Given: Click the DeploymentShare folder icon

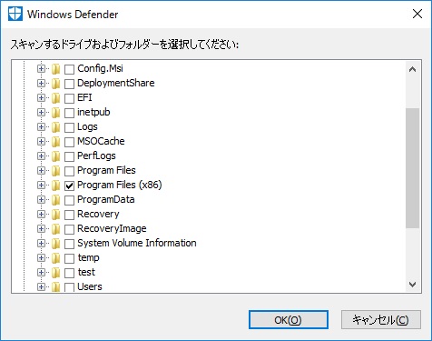Looking at the screenshot, I should [x=55, y=84].
